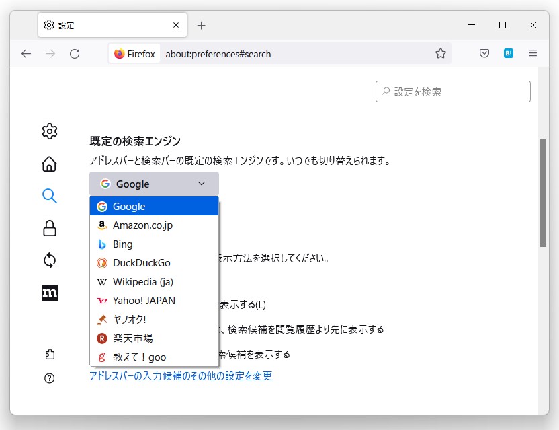Viewport: 559px width, 430px height.
Task: Click the Mozilla logo in the sidebar
Action: pos(49,293)
